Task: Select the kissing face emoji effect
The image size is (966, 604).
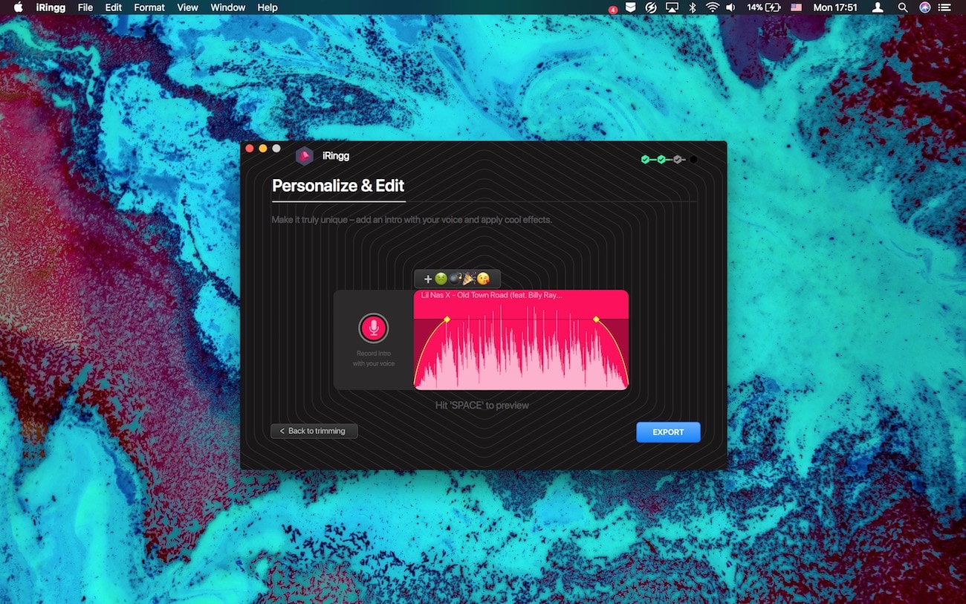Action: [483, 279]
